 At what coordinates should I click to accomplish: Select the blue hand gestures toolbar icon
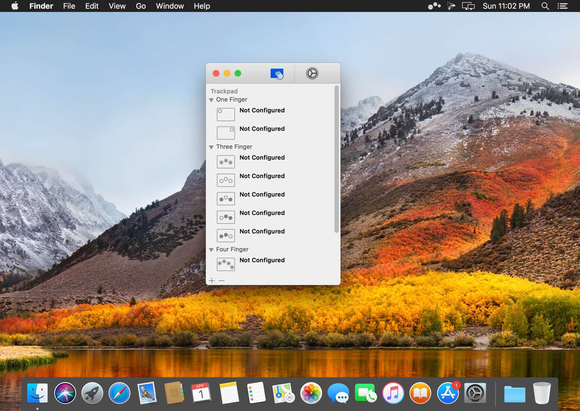point(277,74)
